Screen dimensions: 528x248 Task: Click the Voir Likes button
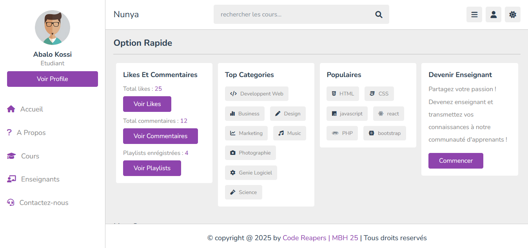(147, 104)
